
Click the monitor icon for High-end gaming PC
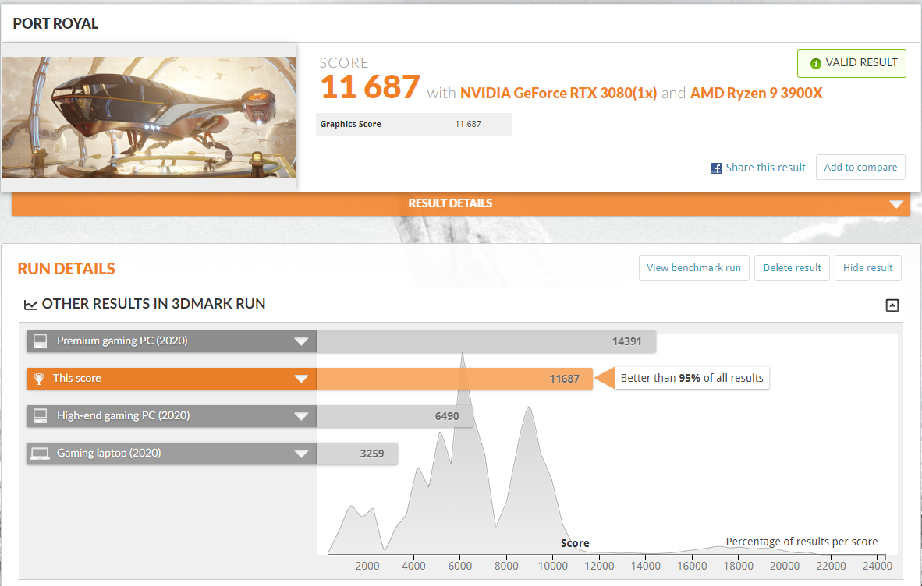point(40,415)
